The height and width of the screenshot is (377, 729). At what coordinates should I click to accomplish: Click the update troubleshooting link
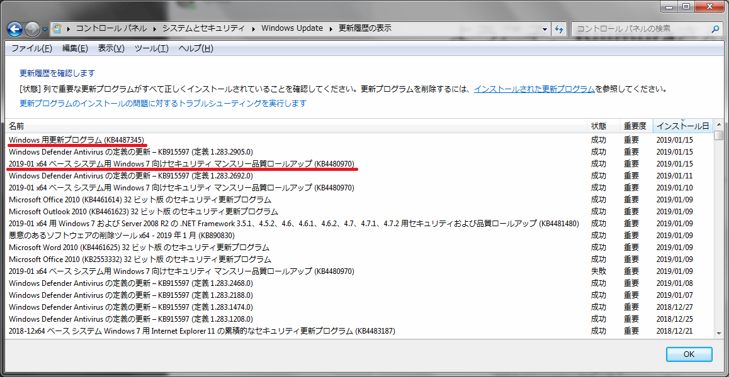tap(163, 103)
